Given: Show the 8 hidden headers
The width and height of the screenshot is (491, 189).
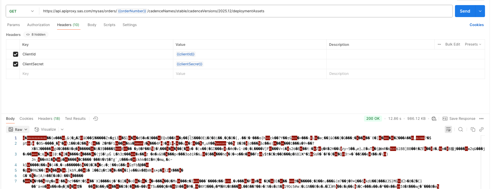Looking at the screenshot, I should point(36,34).
